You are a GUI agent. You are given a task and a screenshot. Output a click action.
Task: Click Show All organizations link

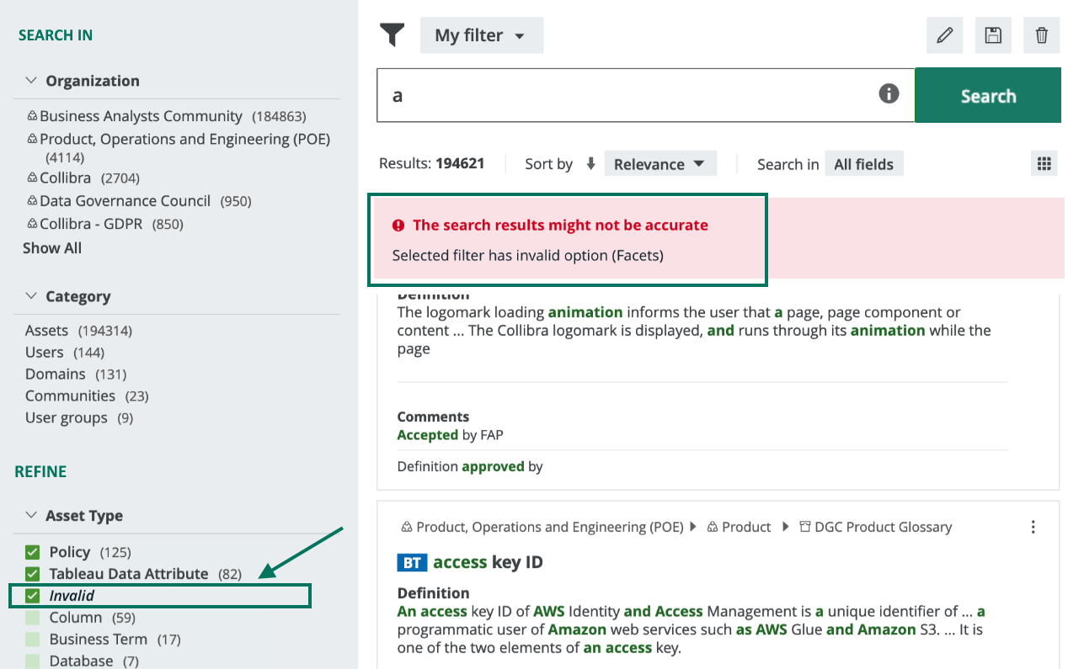tap(52, 247)
